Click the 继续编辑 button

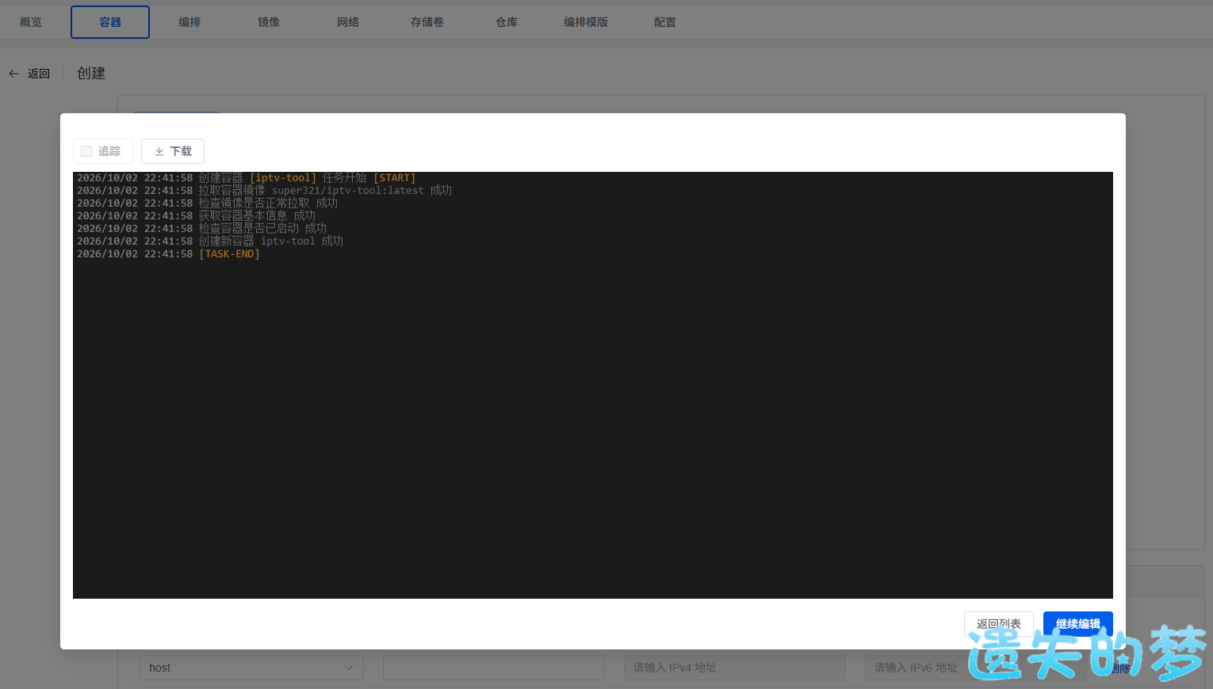click(1077, 624)
